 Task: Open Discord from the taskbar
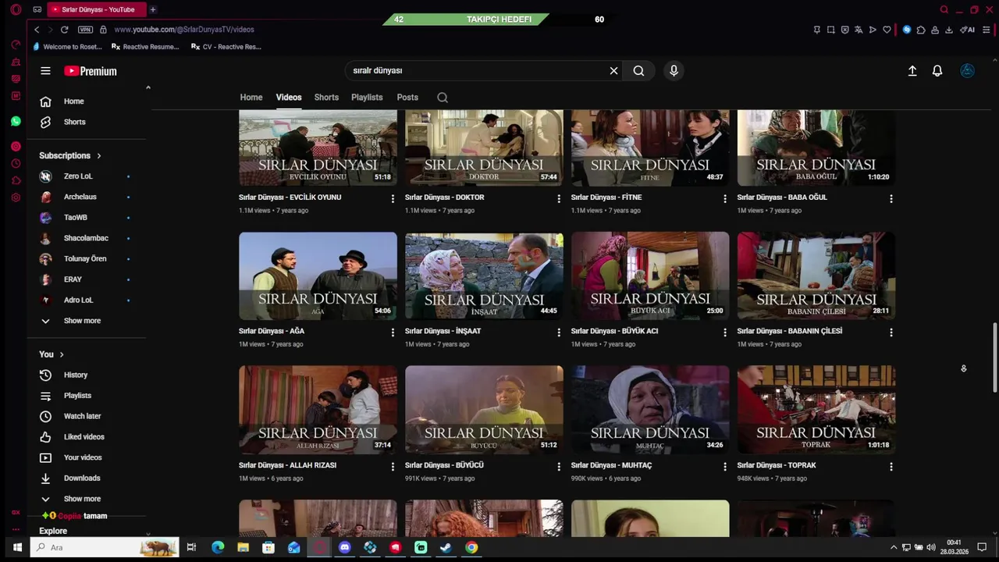(345, 547)
